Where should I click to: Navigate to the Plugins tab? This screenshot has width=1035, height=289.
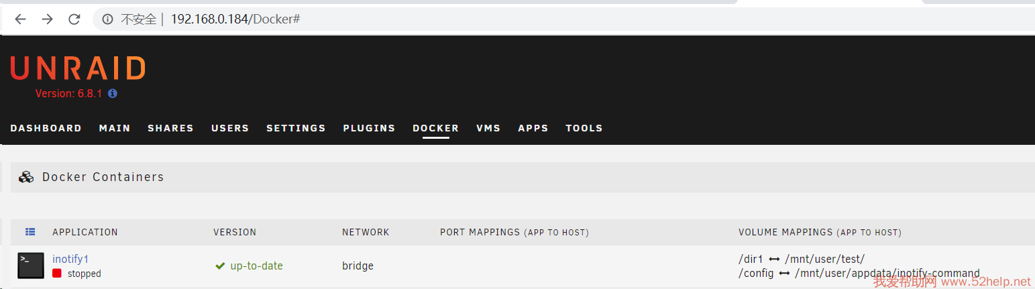(369, 128)
